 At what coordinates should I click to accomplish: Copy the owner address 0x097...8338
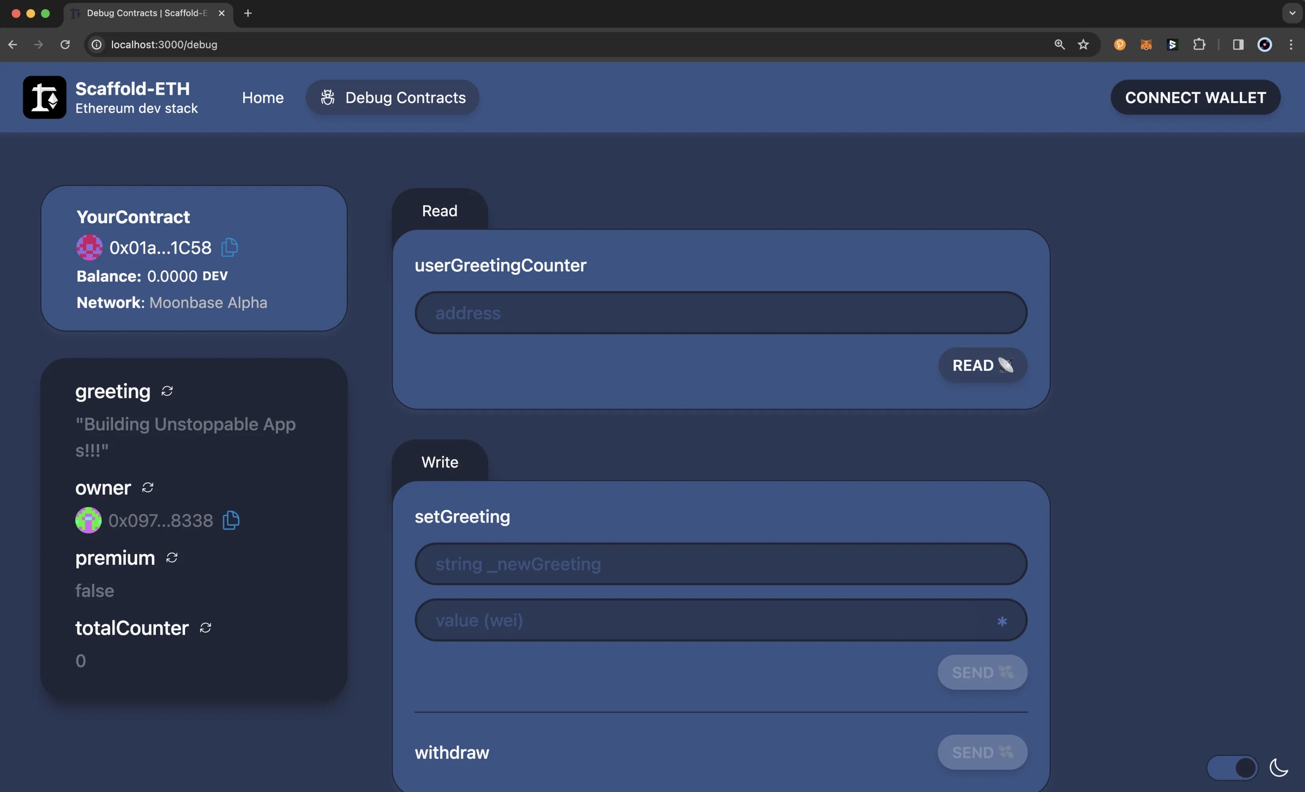point(231,520)
